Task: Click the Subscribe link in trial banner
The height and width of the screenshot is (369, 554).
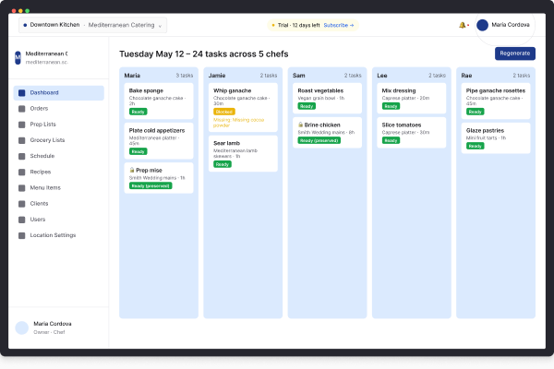Action: tap(339, 25)
